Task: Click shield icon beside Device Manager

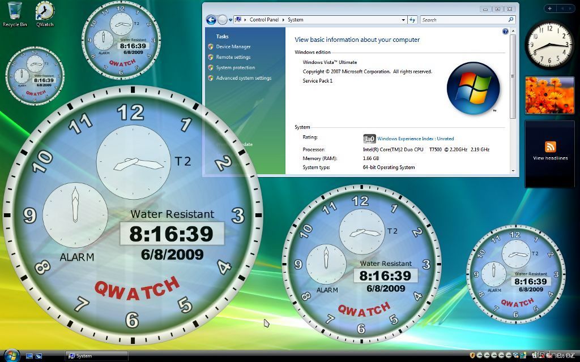Action: click(211, 46)
